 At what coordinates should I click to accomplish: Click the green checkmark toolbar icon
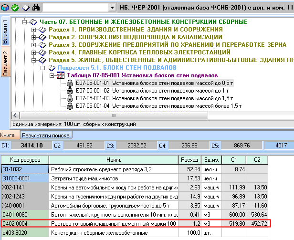click(14, 8)
